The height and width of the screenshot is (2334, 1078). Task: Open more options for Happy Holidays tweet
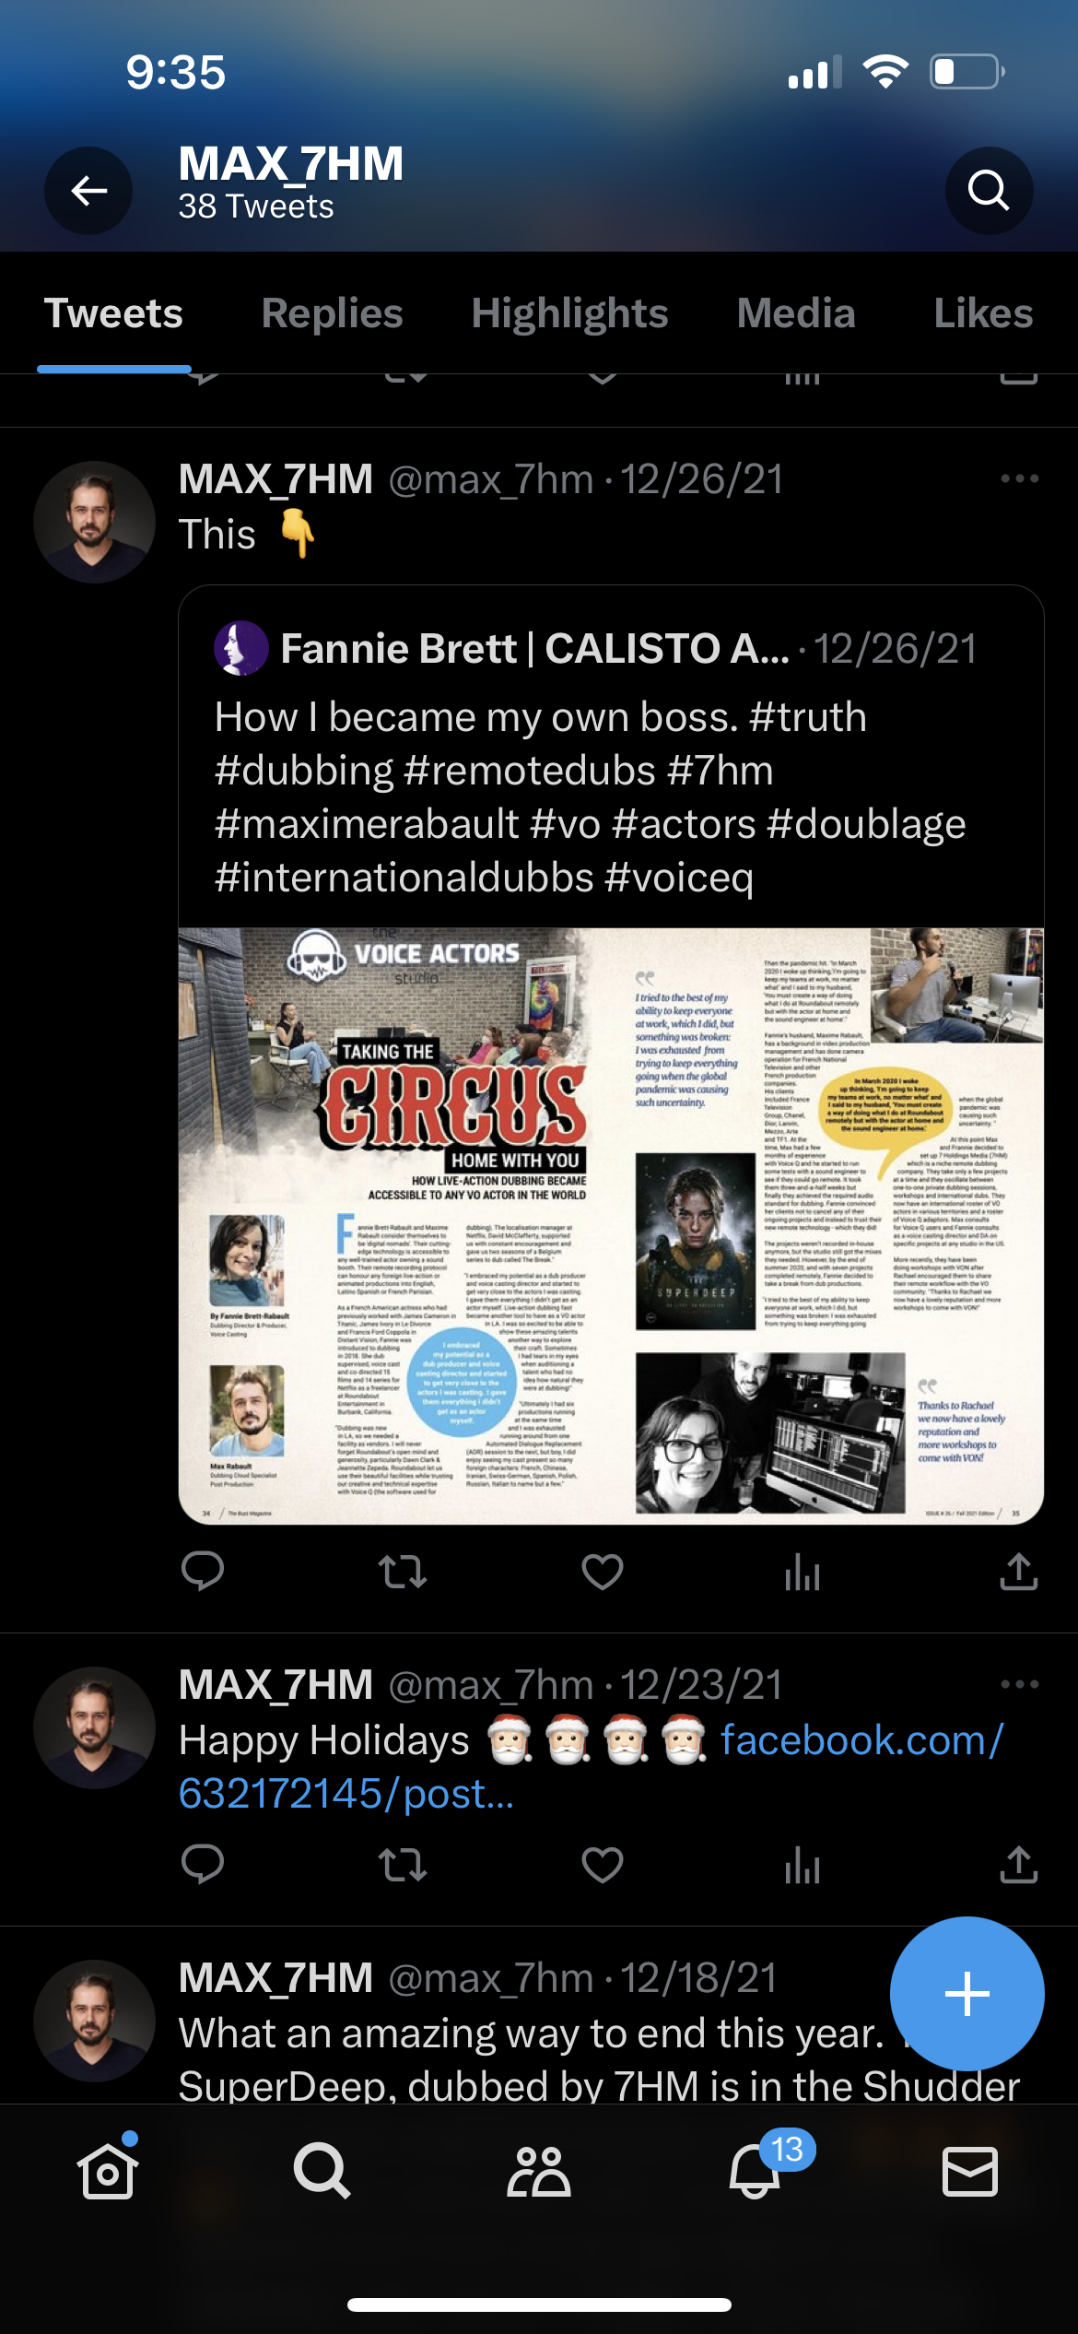1020,1684
